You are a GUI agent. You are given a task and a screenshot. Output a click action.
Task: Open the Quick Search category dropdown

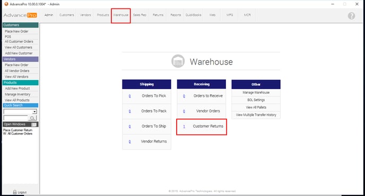[x=20, y=112]
